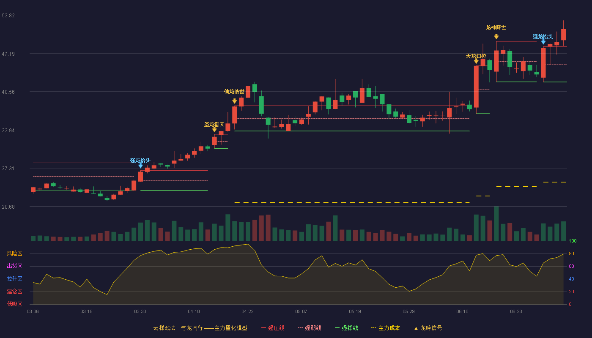The image size is (592, 338).
Task: Click the 04-10 date label
Action: click(x=194, y=311)
